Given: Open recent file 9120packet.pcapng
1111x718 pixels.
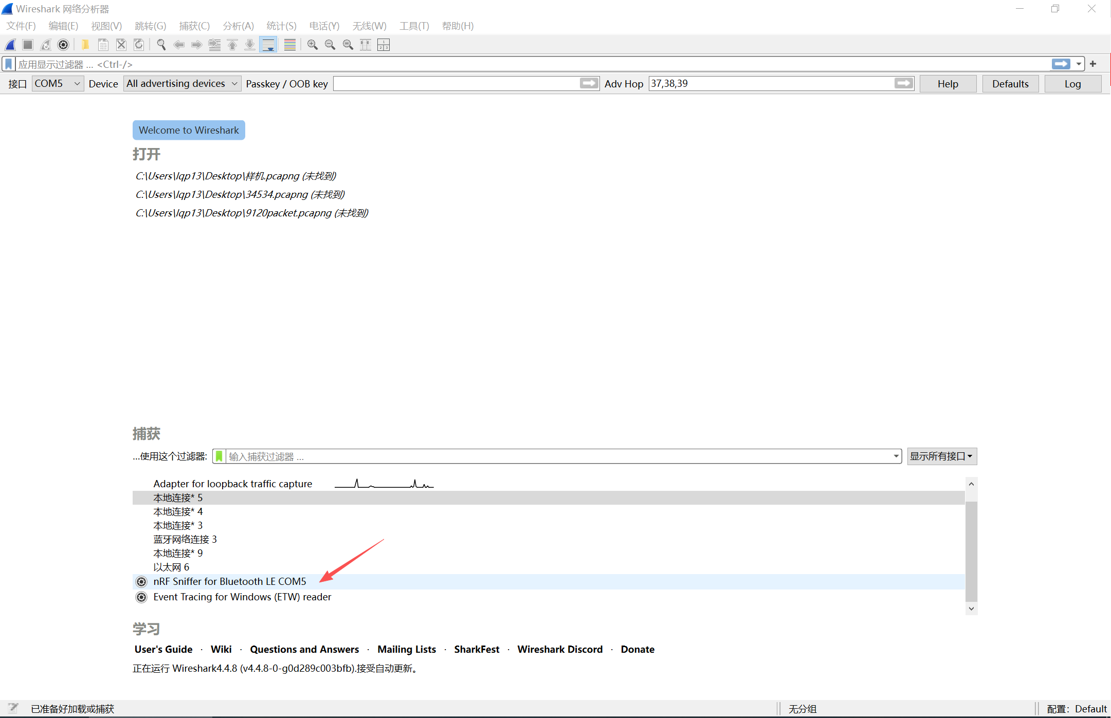Looking at the screenshot, I should pyautogui.click(x=252, y=213).
